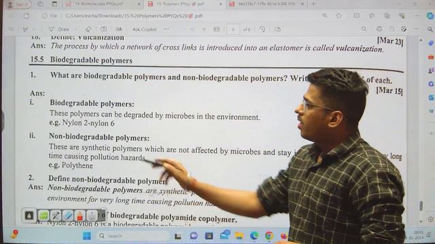Open the Tab actions menu
Image resolution: width=435 pixels, height=244 pixels.
coord(54,4)
